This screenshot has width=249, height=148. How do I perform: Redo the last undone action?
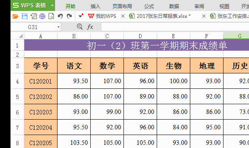[69, 16]
